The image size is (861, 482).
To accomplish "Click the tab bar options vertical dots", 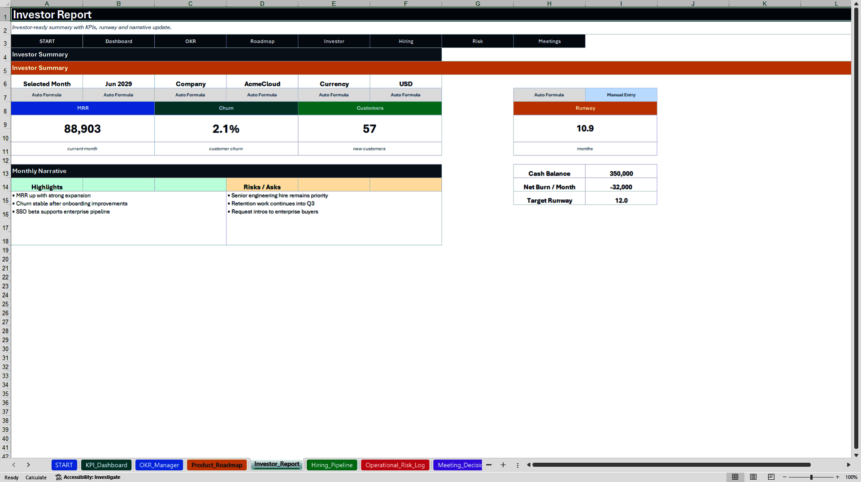I will tap(517, 465).
